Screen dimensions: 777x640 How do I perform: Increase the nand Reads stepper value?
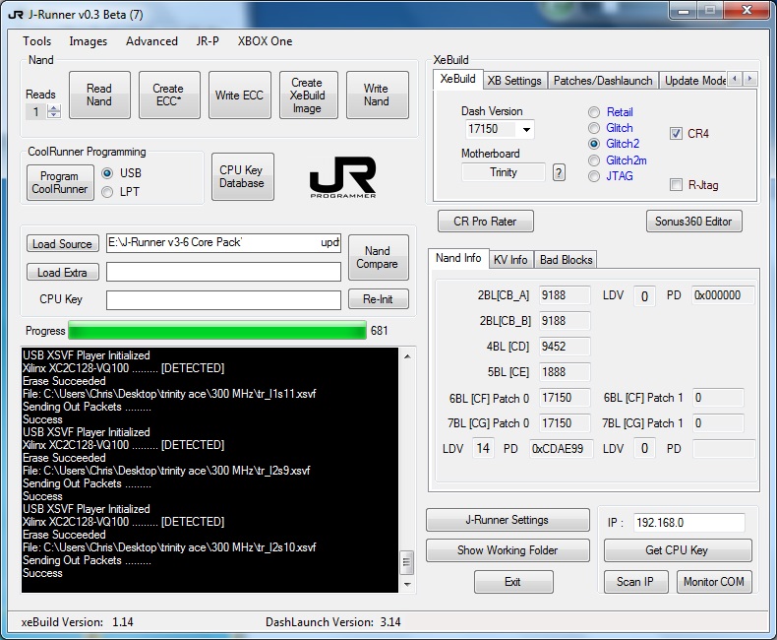pyautogui.click(x=54, y=108)
